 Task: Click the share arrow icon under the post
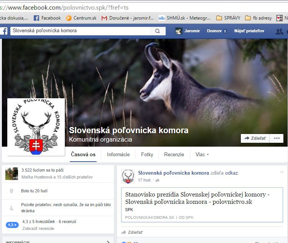pyautogui.click(x=123, y=232)
